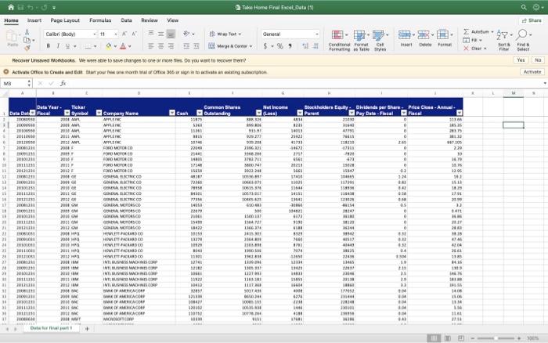Open Conditional Formatting menu

tap(339, 41)
